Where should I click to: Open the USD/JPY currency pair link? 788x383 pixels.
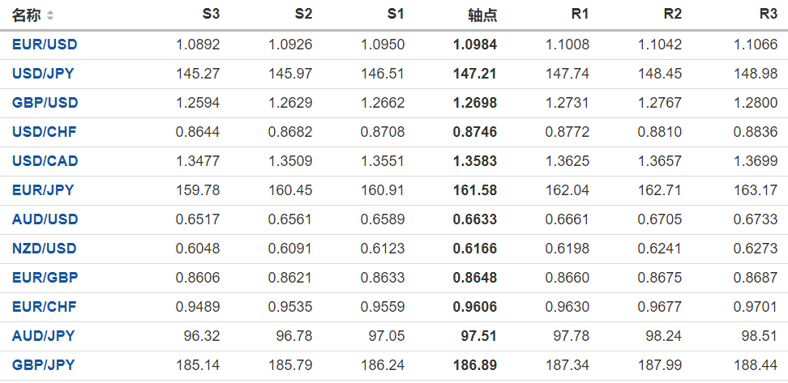(x=43, y=74)
